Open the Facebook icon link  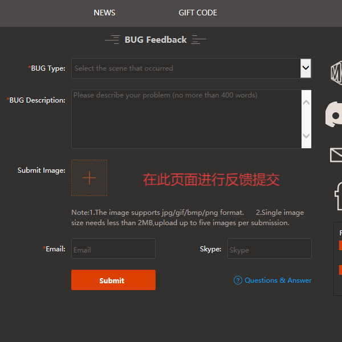pyautogui.click(x=337, y=196)
